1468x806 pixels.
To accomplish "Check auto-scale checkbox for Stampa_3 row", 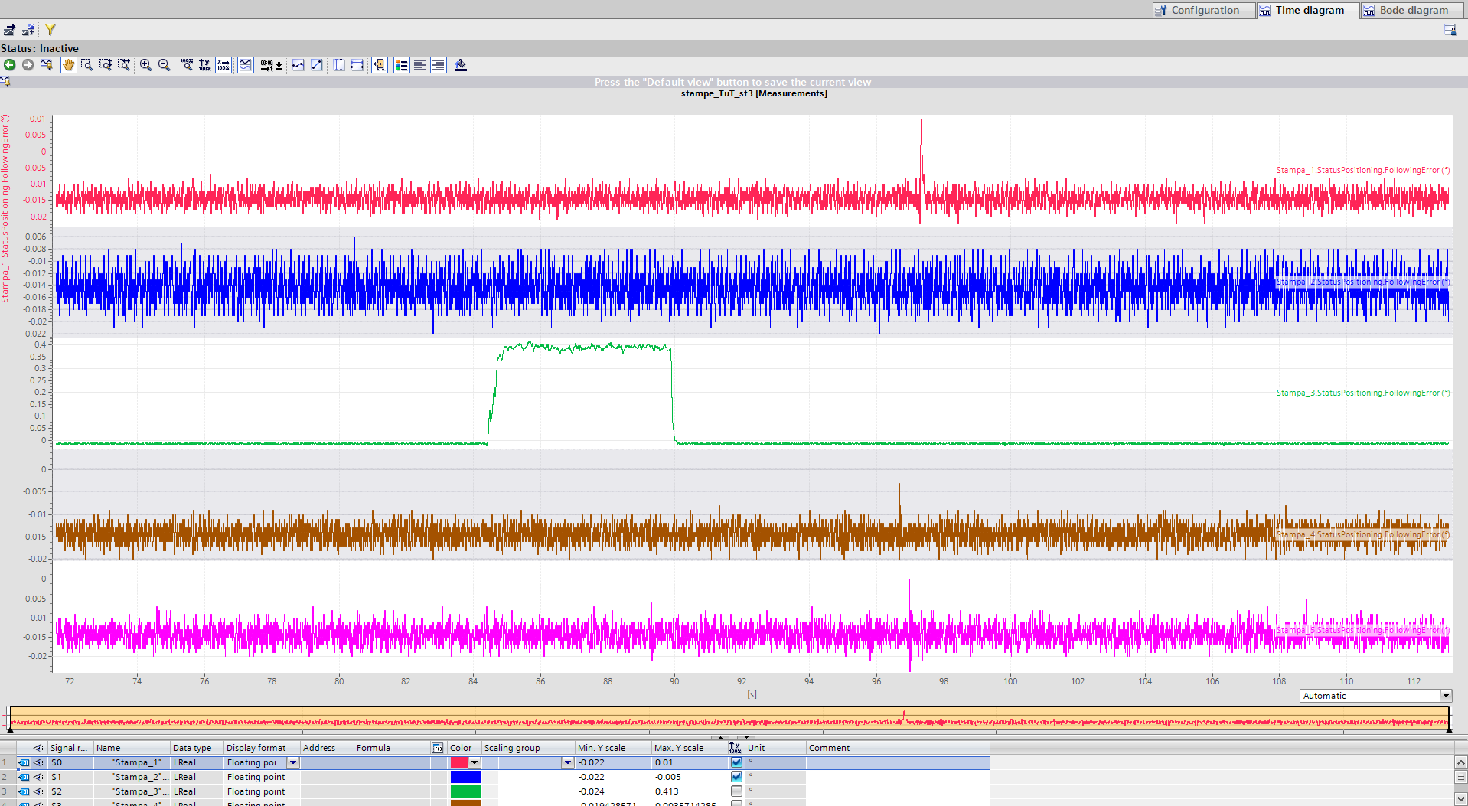I will pyautogui.click(x=736, y=791).
